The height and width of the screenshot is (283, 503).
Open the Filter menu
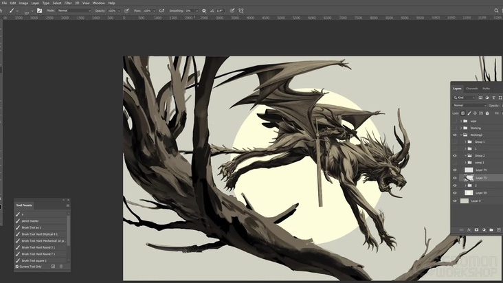(x=68, y=3)
